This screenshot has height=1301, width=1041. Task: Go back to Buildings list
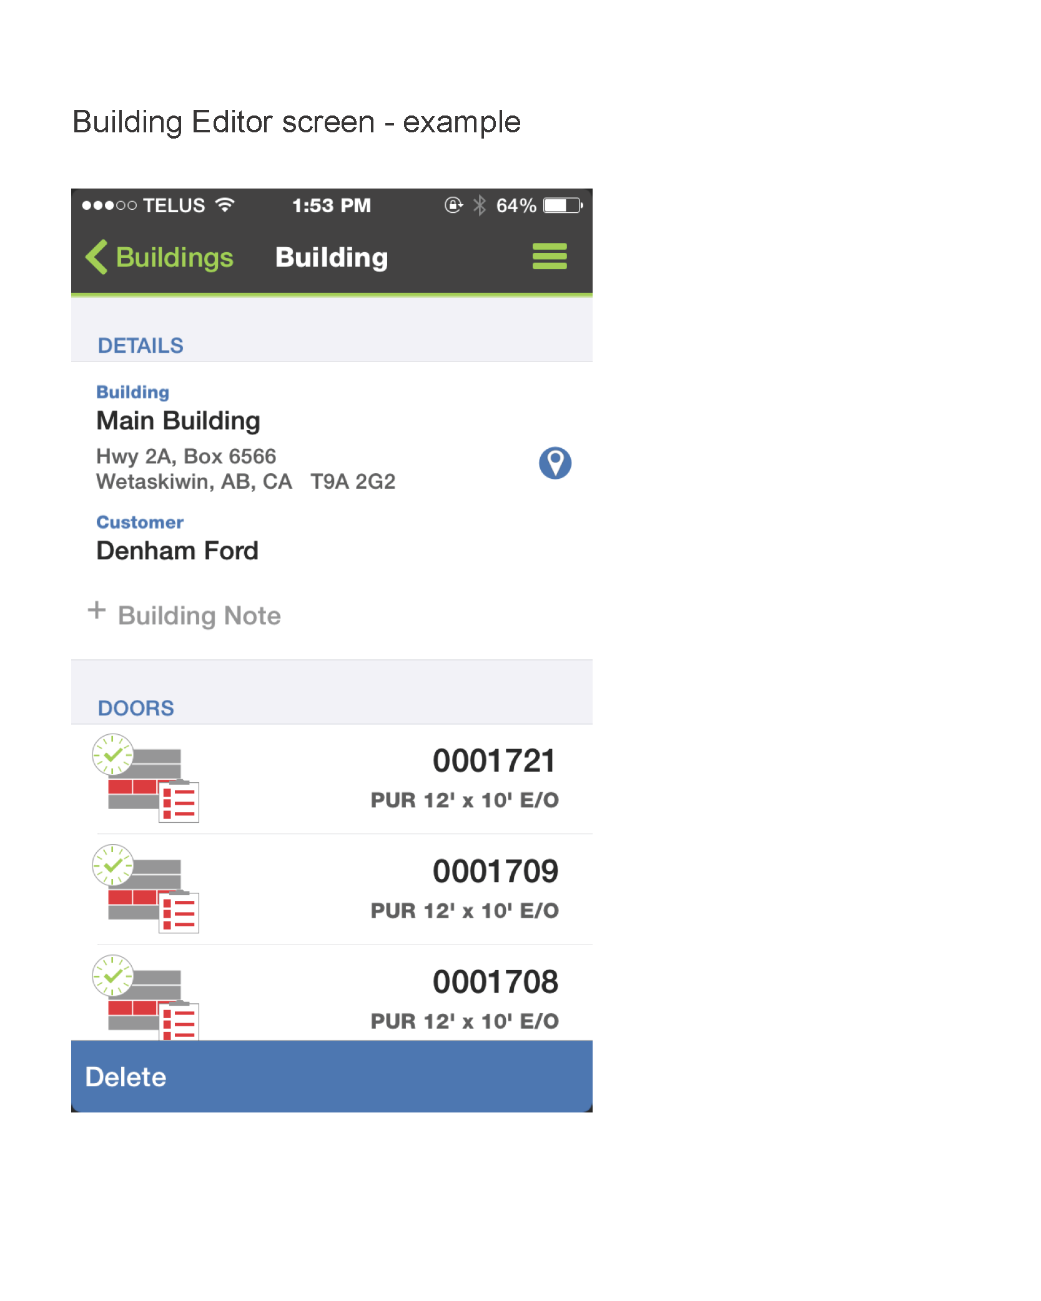(174, 257)
